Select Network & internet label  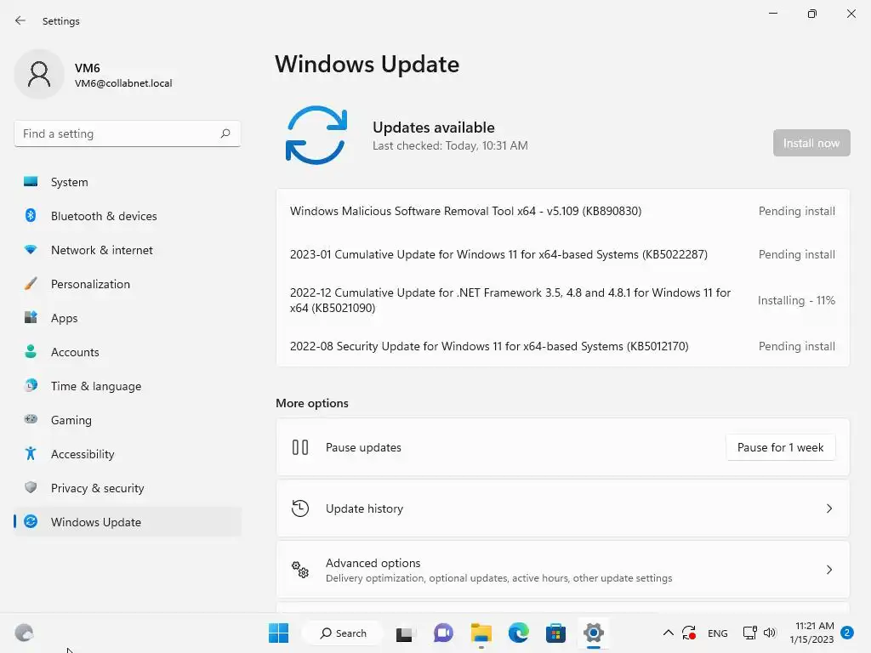102,250
